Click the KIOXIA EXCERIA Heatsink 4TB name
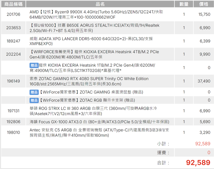 coord(94,54)
